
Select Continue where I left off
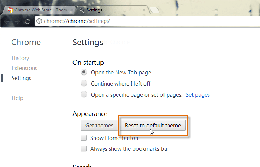pos(84,83)
